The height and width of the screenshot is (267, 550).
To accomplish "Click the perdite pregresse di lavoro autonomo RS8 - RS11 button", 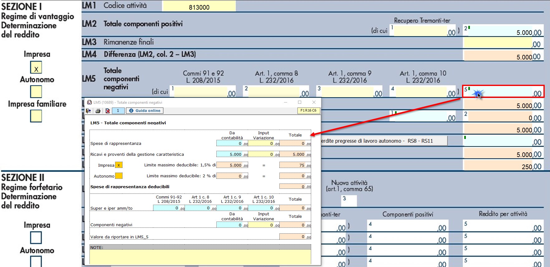I will [x=384, y=141].
